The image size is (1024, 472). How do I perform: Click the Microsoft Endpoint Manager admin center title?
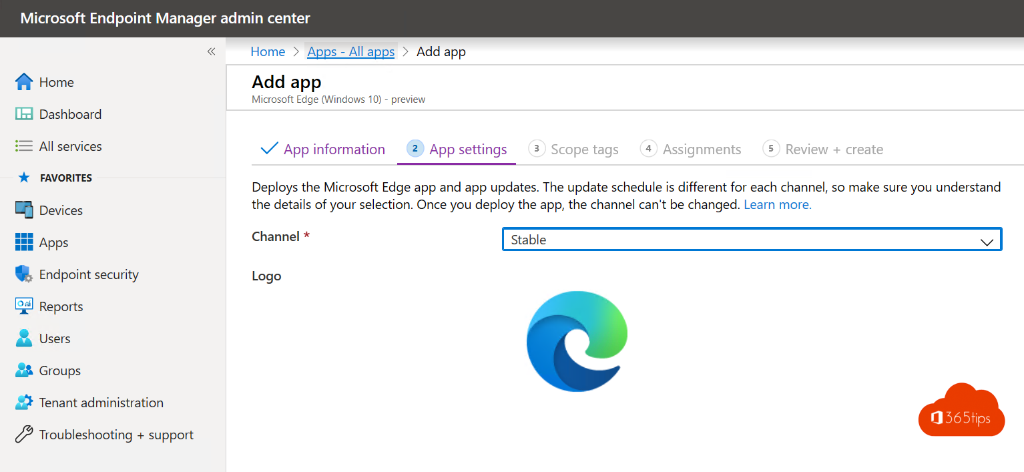click(166, 19)
